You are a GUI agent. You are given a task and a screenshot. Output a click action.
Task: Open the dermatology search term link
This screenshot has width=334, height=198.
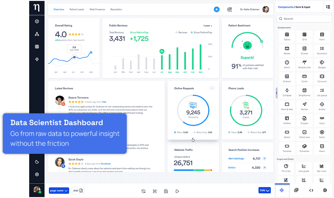(236, 158)
